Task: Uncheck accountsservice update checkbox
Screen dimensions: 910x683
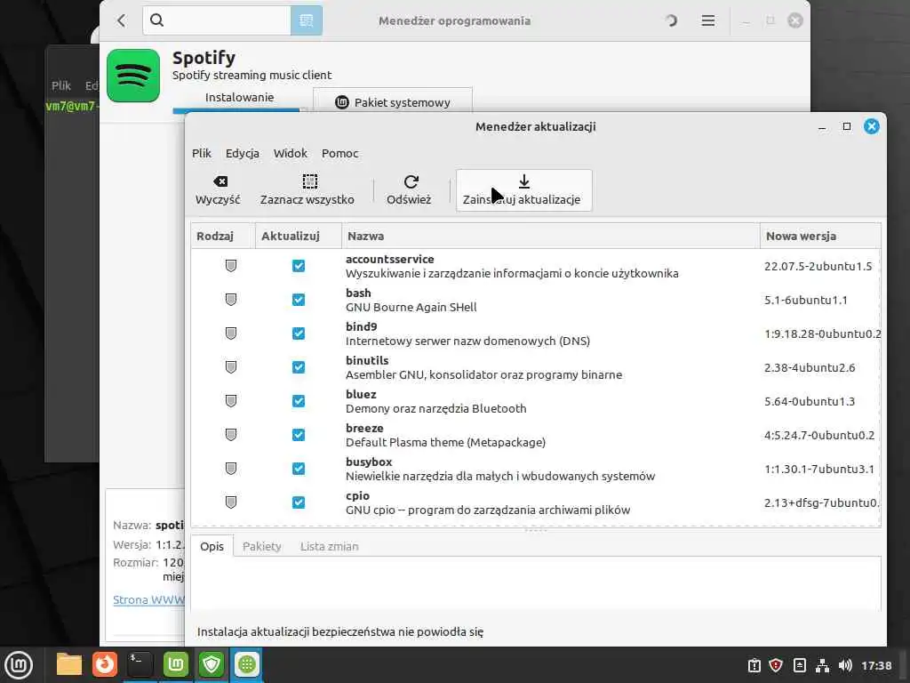Action: point(299,266)
